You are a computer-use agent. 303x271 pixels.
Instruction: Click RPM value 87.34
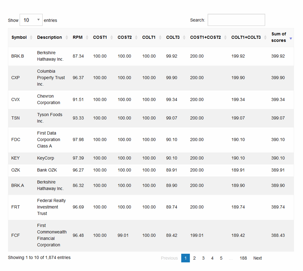78,56
